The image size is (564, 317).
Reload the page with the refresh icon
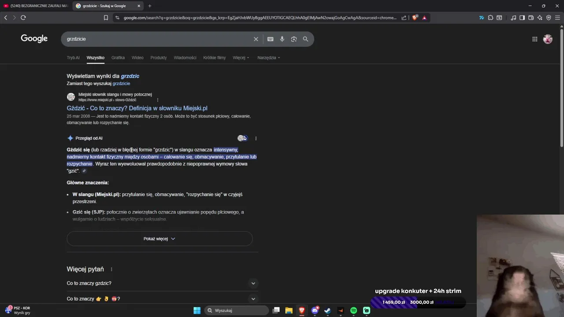pyautogui.click(x=23, y=18)
